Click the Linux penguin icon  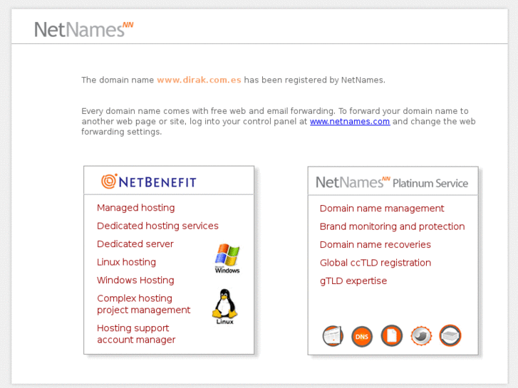click(x=224, y=307)
